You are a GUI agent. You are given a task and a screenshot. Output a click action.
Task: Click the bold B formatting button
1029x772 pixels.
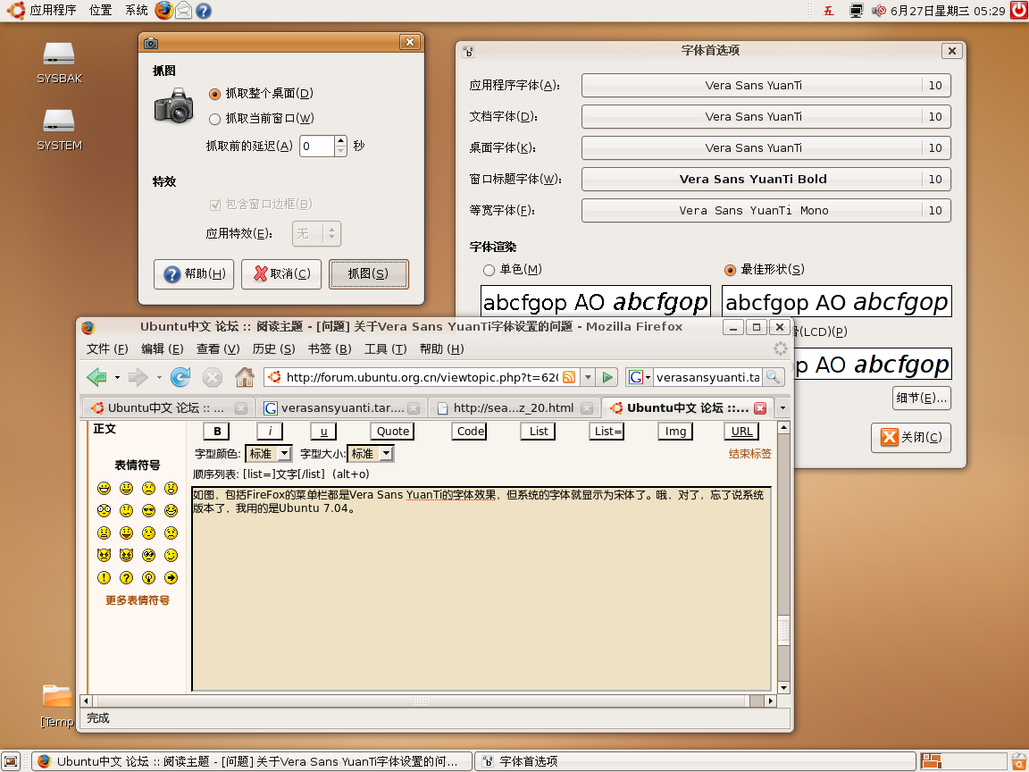(x=216, y=432)
